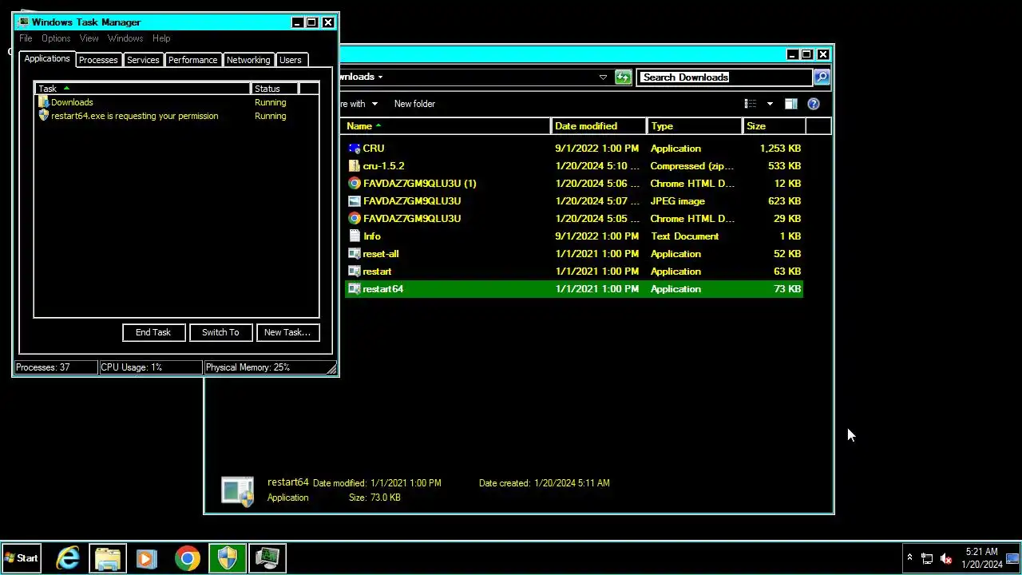The height and width of the screenshot is (575, 1022).
Task: Click the shield icon of restart64.exe task
Action: 44,116
